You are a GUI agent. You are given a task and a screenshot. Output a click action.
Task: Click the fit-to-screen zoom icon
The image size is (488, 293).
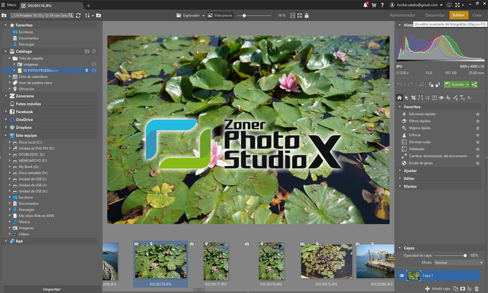pos(299,15)
